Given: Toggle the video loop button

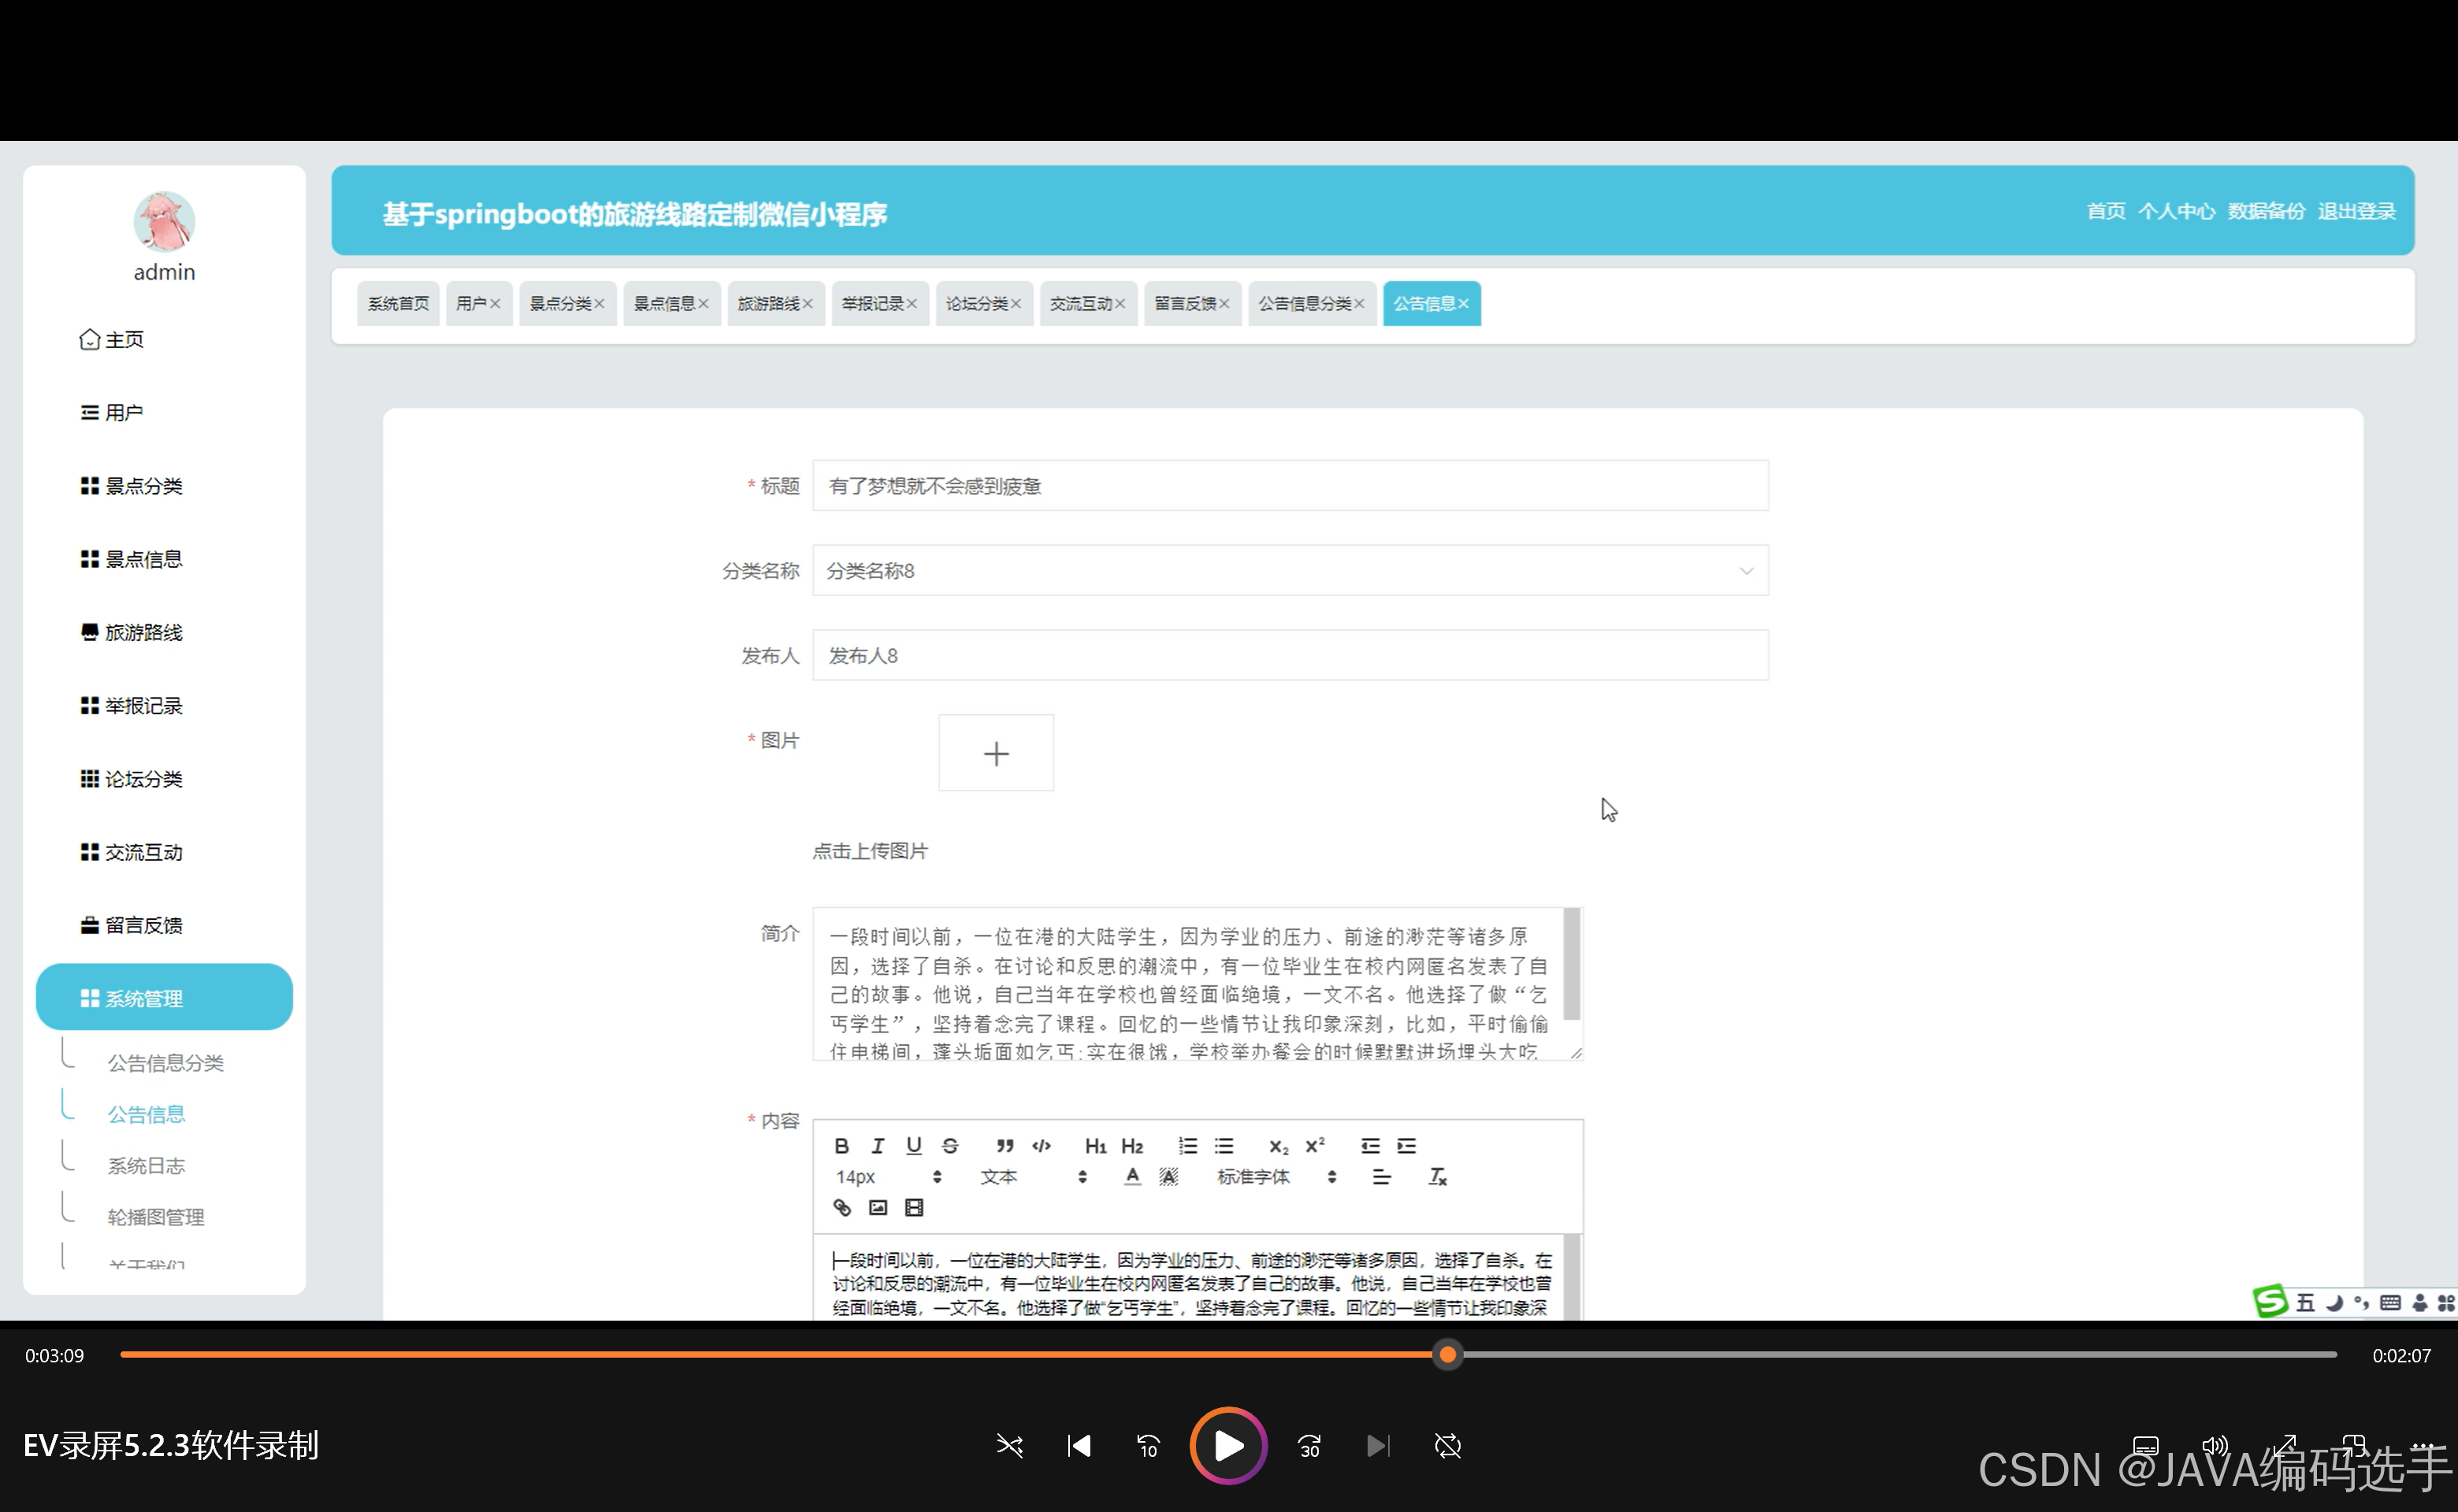Looking at the screenshot, I should pyautogui.click(x=1446, y=1446).
